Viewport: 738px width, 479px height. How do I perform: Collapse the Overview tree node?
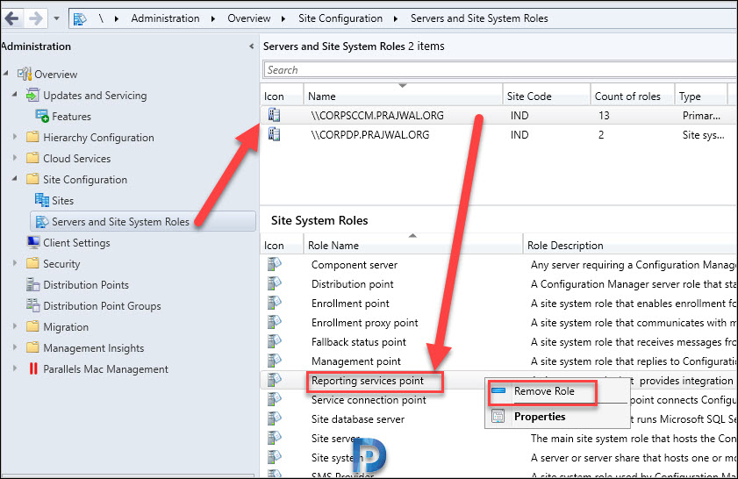pyautogui.click(x=5, y=74)
